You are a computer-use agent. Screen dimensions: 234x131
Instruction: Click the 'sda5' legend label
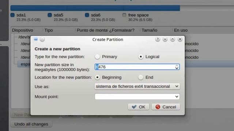pos(58,15)
